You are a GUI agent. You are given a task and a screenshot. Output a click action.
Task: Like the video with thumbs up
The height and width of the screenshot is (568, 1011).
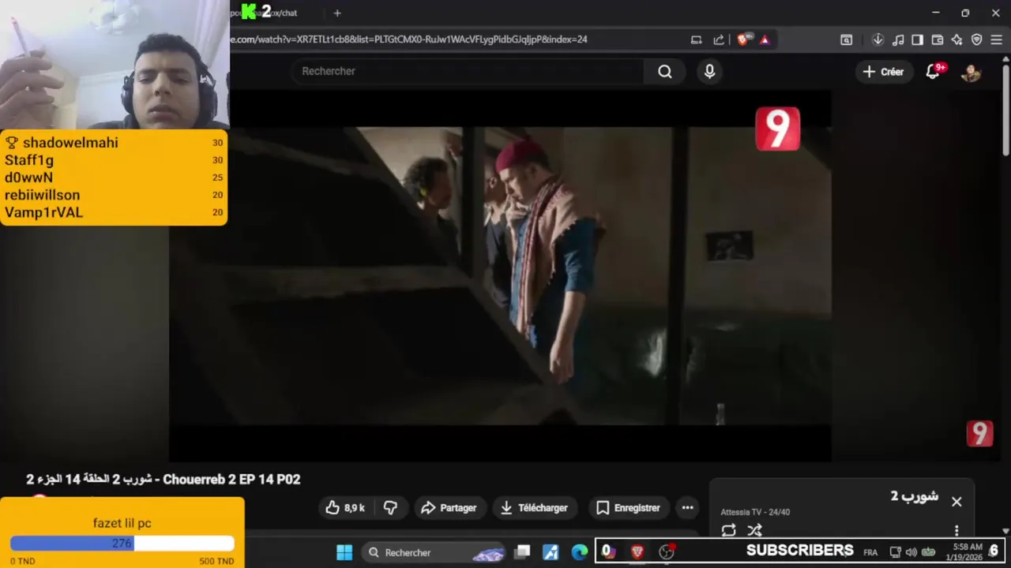tap(345, 508)
